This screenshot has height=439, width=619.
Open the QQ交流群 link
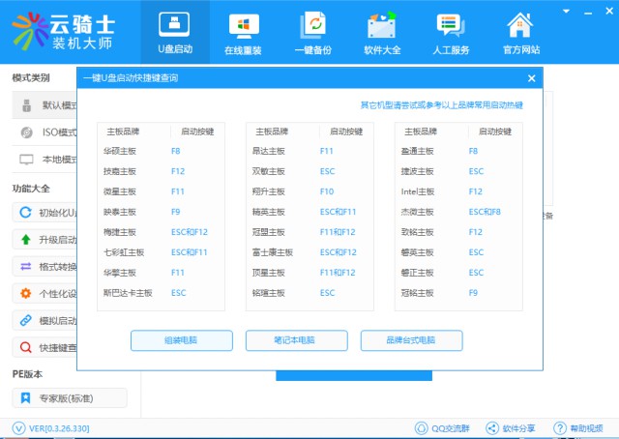(451, 428)
